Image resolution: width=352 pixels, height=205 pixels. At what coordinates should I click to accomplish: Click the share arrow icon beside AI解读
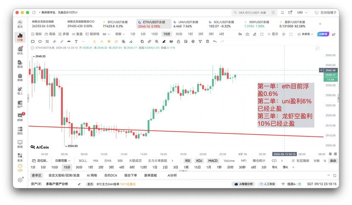point(334,34)
